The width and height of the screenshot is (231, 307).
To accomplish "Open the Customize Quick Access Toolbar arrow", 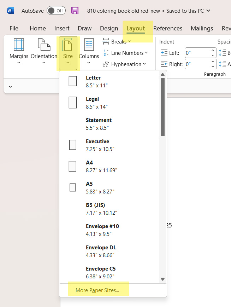I will click(10, 86).
